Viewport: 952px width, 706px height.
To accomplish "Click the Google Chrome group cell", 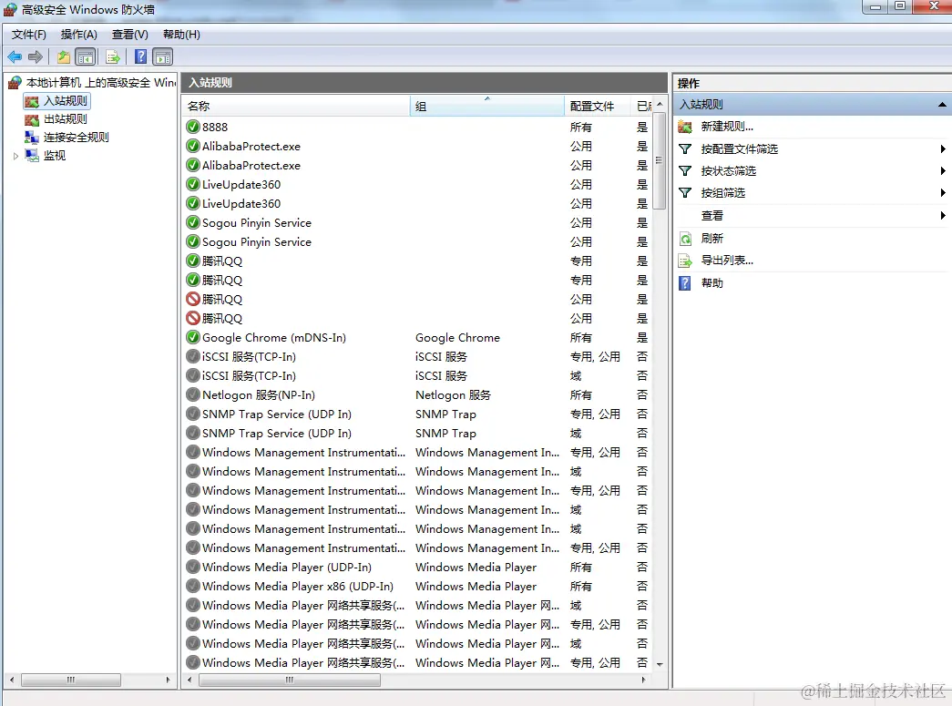I will pos(458,338).
